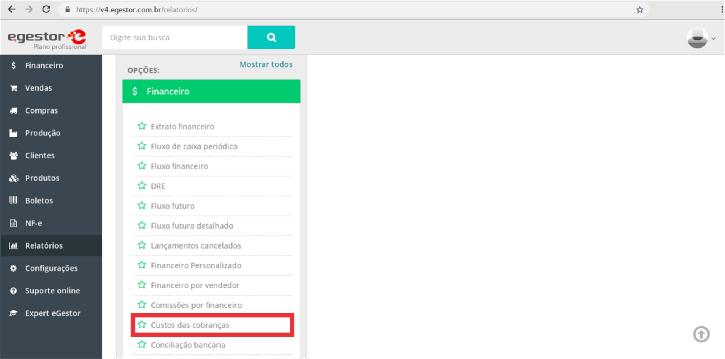
Task: Open the browser three-dot menu
Action: click(721, 10)
